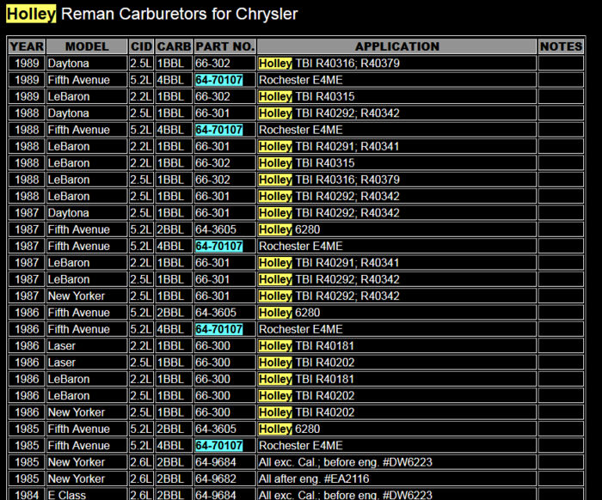Click 'All exc. Cal.; before eng. #DW6223' in 1985 row
Screen dimensions: 602x500
pos(346,462)
